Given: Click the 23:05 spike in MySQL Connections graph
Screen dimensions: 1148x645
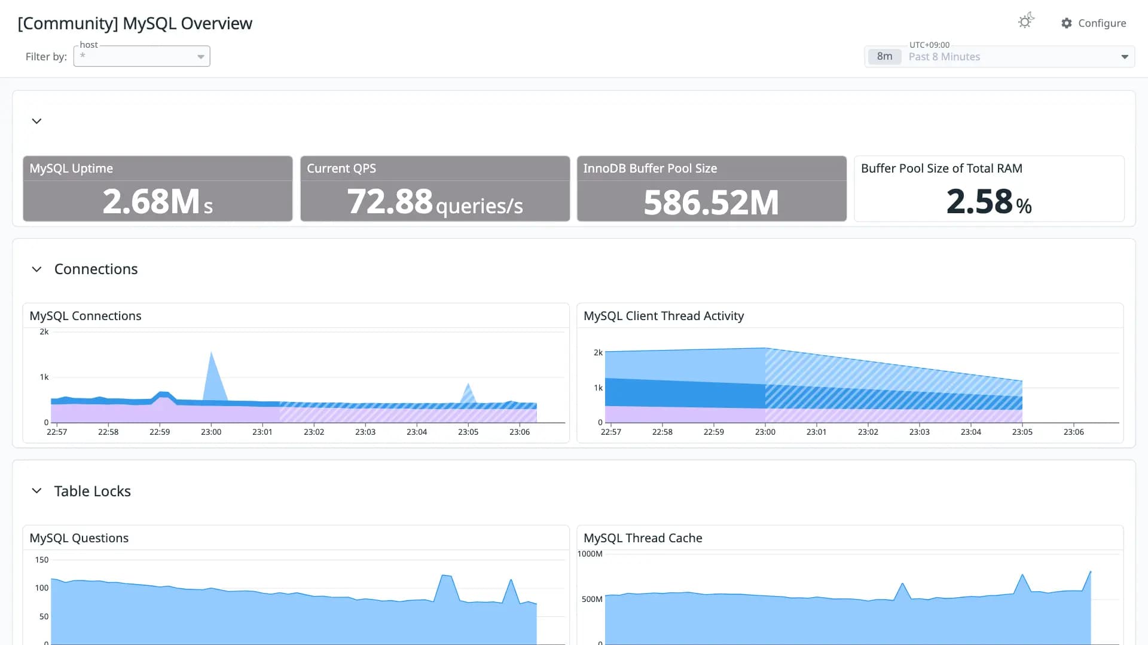Looking at the screenshot, I should (468, 393).
